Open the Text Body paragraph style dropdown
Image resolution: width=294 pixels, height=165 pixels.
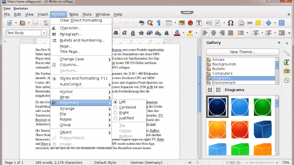(44, 33)
